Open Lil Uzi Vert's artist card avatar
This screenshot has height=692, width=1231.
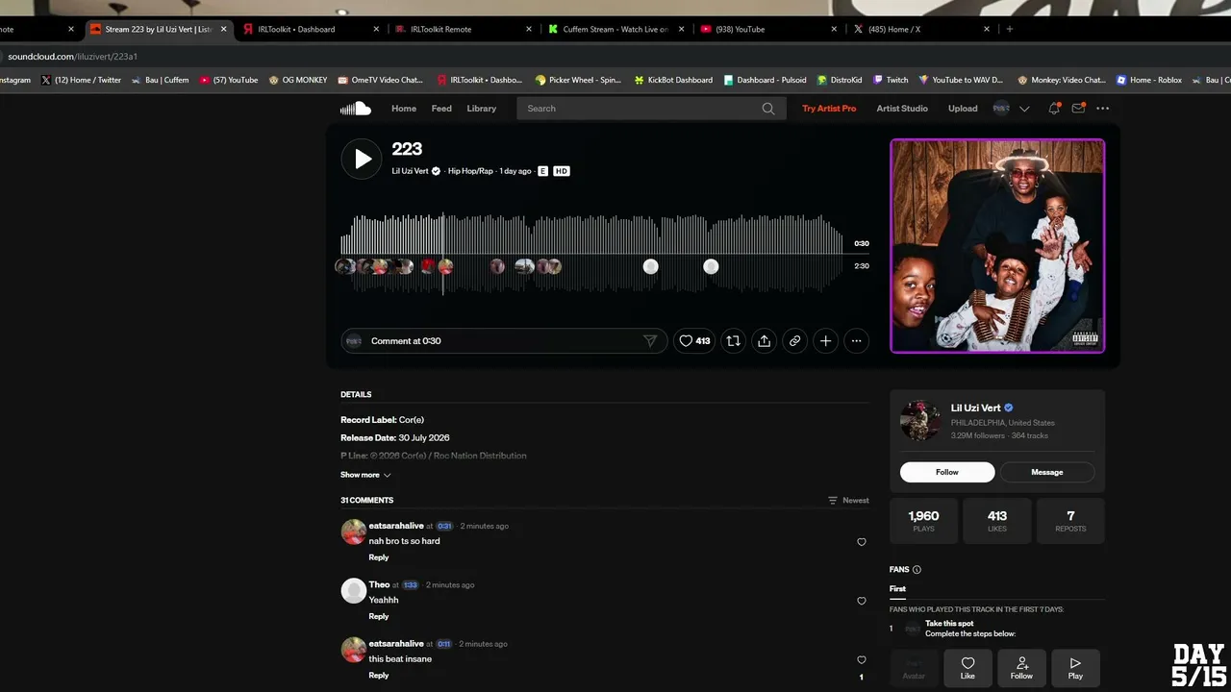920,421
